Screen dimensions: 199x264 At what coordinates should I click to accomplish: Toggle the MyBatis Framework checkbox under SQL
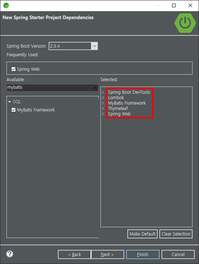pyautogui.click(x=14, y=110)
